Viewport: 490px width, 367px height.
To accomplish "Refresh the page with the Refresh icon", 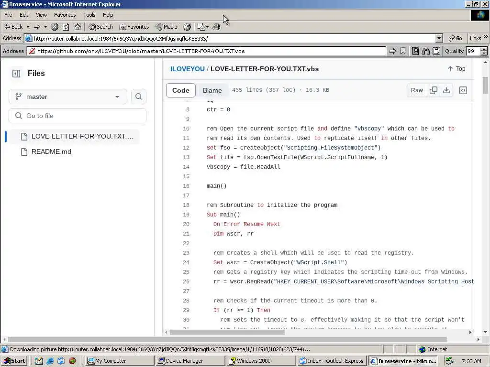I will tap(66, 27).
